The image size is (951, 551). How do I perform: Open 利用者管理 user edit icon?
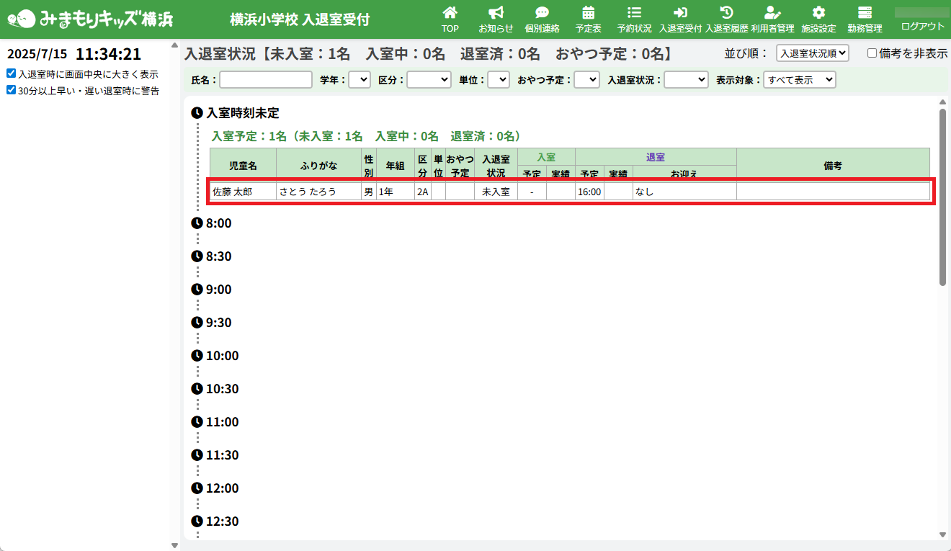772,13
